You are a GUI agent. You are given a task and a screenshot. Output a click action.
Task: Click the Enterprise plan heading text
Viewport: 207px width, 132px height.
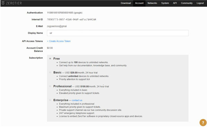[x=61, y=100]
